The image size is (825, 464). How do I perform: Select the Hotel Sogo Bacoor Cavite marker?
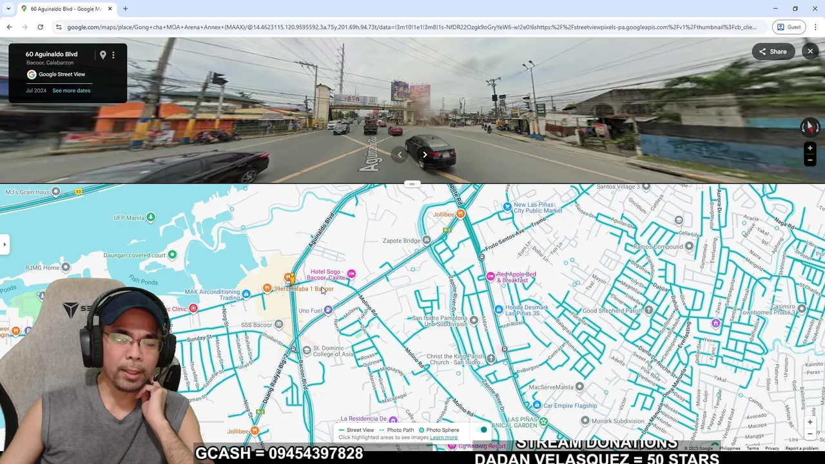click(351, 274)
